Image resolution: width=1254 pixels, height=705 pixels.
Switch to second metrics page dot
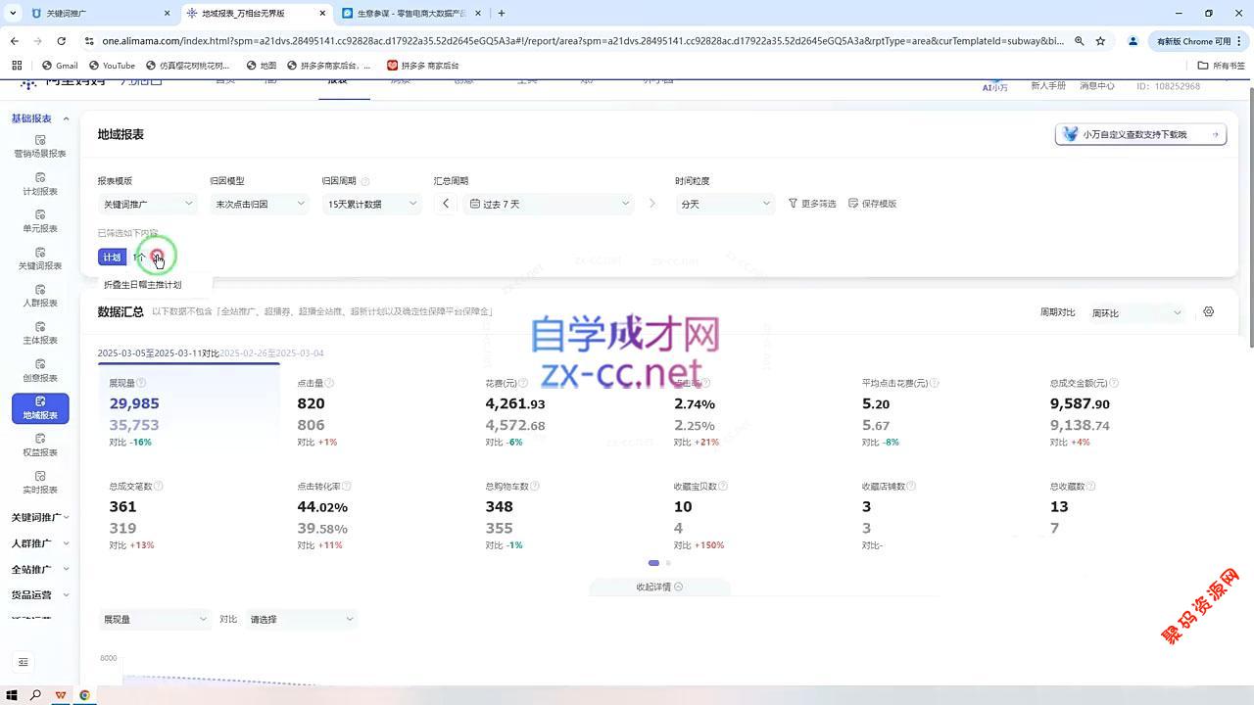click(x=668, y=563)
